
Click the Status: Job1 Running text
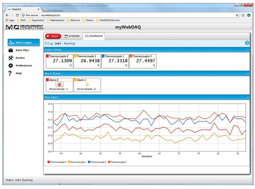coord(19,180)
